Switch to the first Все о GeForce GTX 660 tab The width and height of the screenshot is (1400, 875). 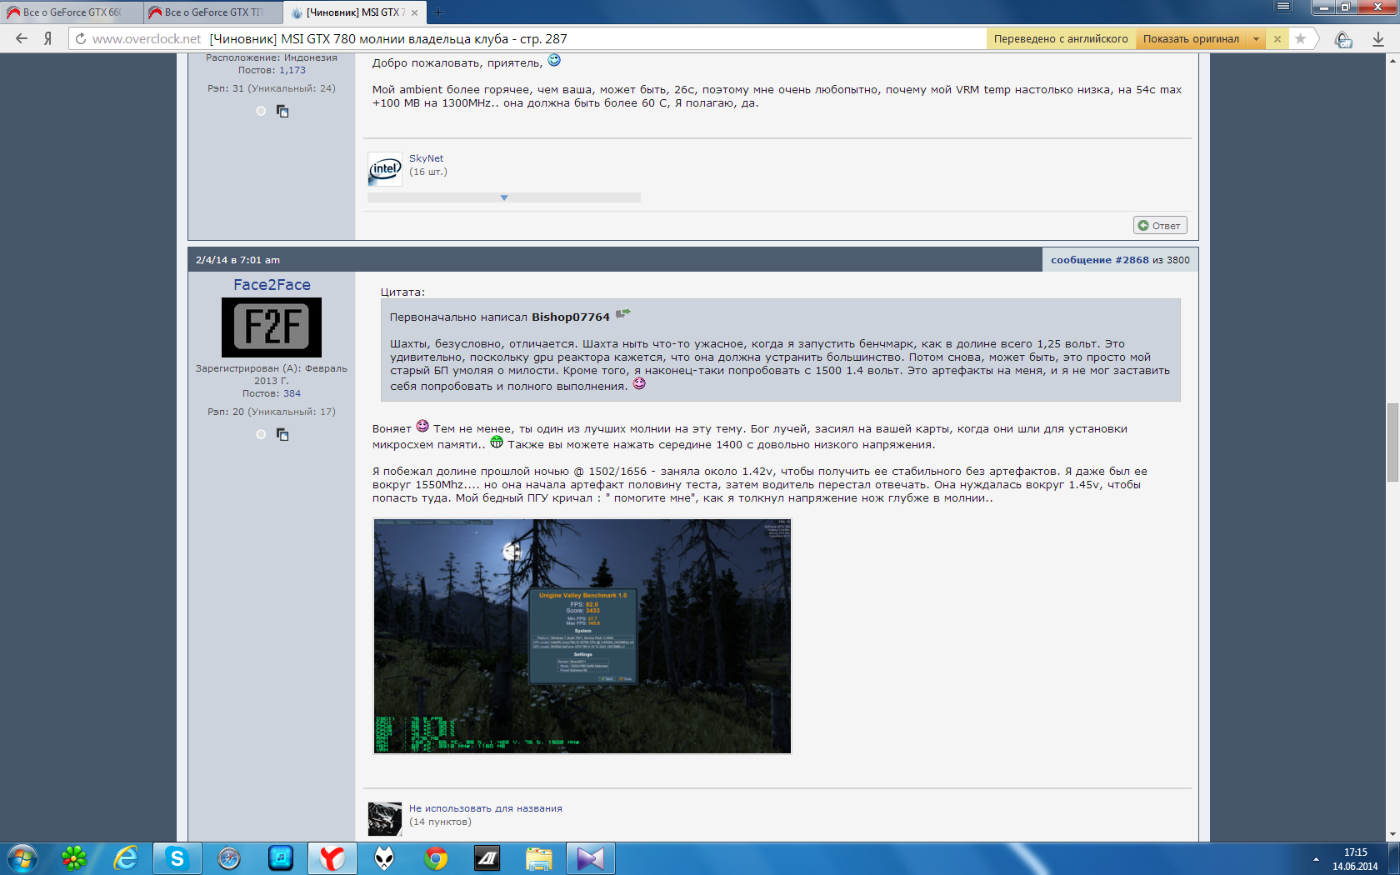pos(71,12)
